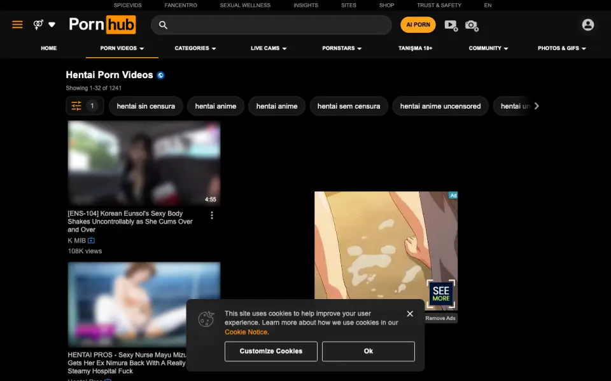
Task: Accept cookies with the Ok button
Action: tap(369, 351)
